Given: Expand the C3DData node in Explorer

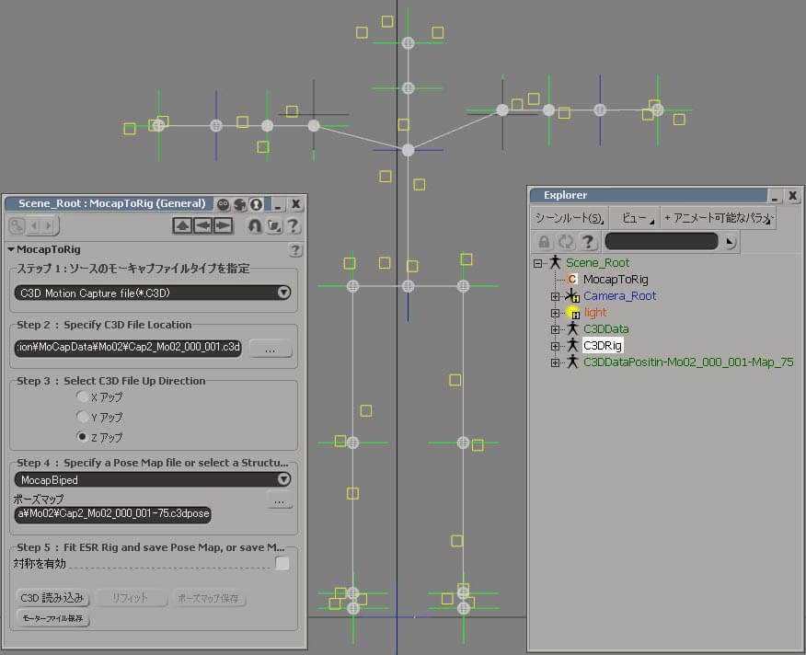Looking at the screenshot, I should point(555,329).
